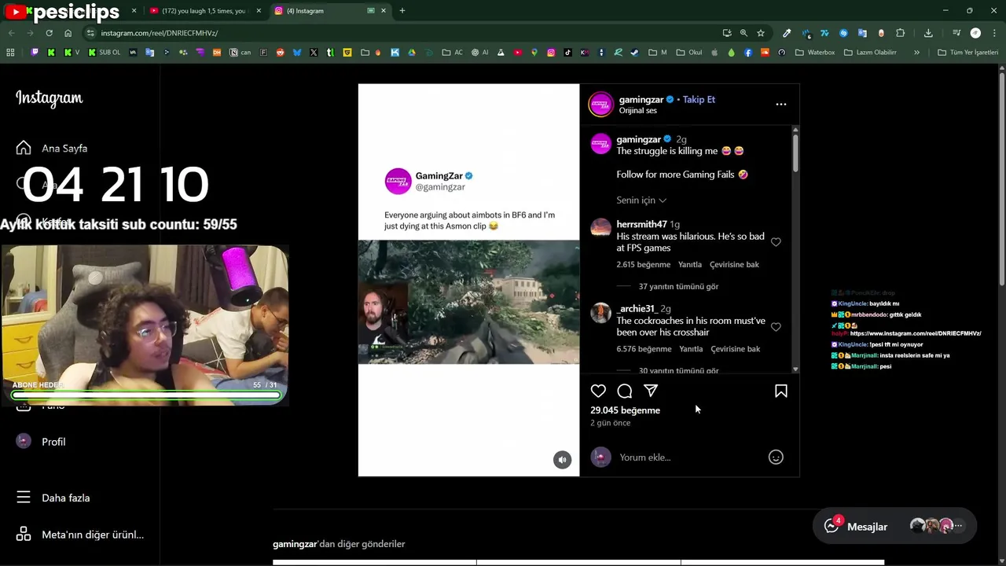
Task: Expand the 'Senin için' dropdown
Action: coord(641,200)
